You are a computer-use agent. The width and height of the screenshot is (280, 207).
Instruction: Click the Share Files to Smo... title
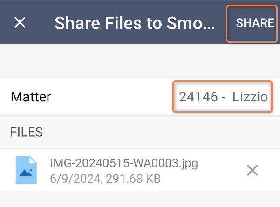pyautogui.click(x=134, y=23)
